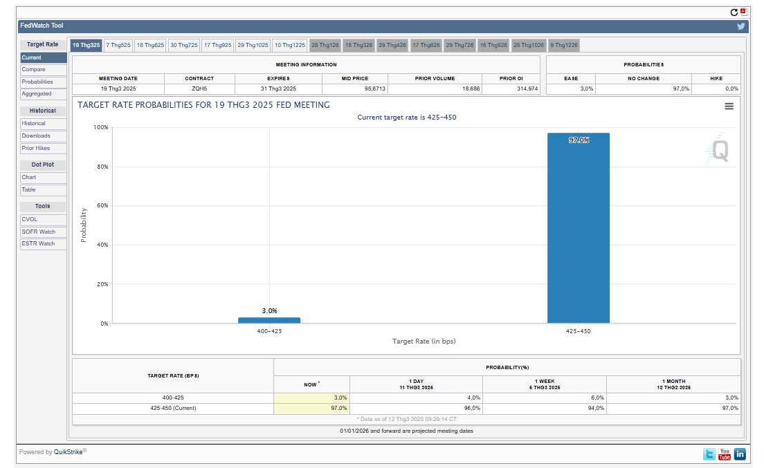The height and width of the screenshot is (468, 764).
Task: Open the Dot Plot Chart item
Action: pyautogui.click(x=44, y=177)
